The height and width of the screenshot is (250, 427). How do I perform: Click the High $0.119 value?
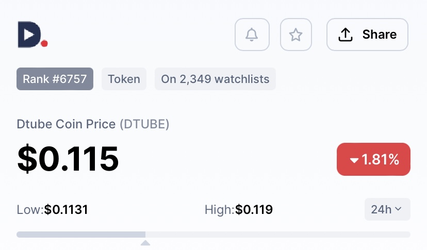pyautogui.click(x=254, y=210)
